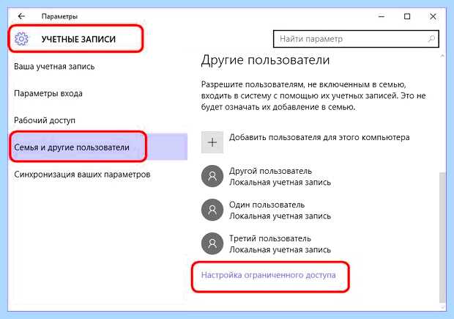Select avatar of Третий пользователь
This screenshot has width=454, height=319.
point(212,243)
